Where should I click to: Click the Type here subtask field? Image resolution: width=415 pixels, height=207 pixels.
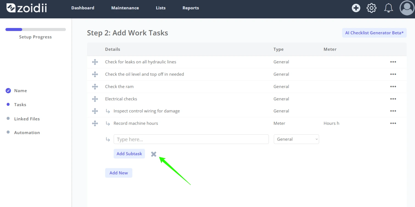(x=191, y=139)
